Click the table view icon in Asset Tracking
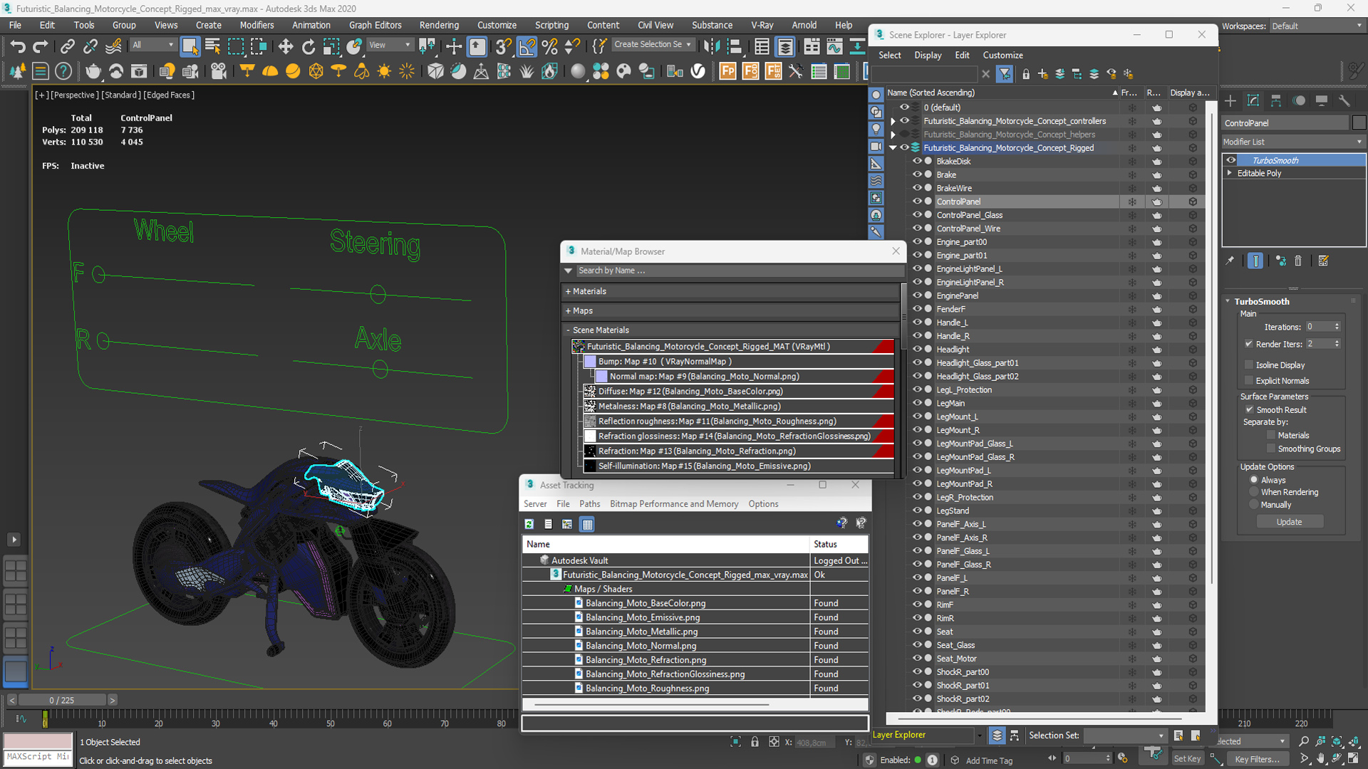The height and width of the screenshot is (769, 1368). tap(587, 524)
